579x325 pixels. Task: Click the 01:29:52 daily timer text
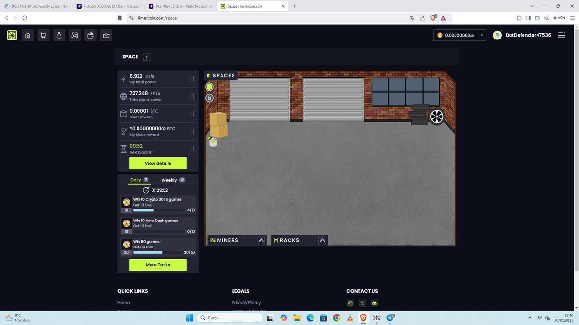click(160, 190)
